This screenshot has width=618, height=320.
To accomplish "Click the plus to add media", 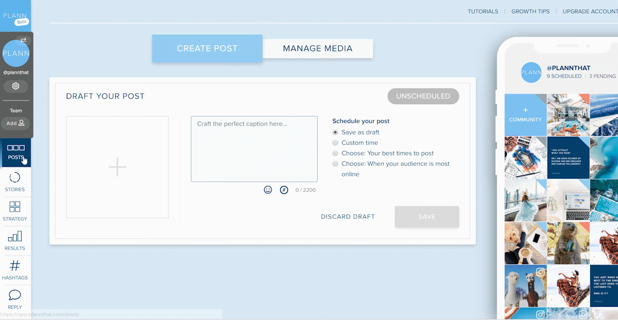I will pos(117,167).
